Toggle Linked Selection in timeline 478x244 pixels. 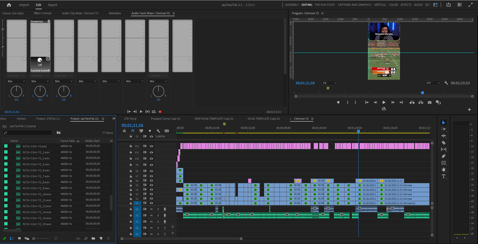pos(141,131)
